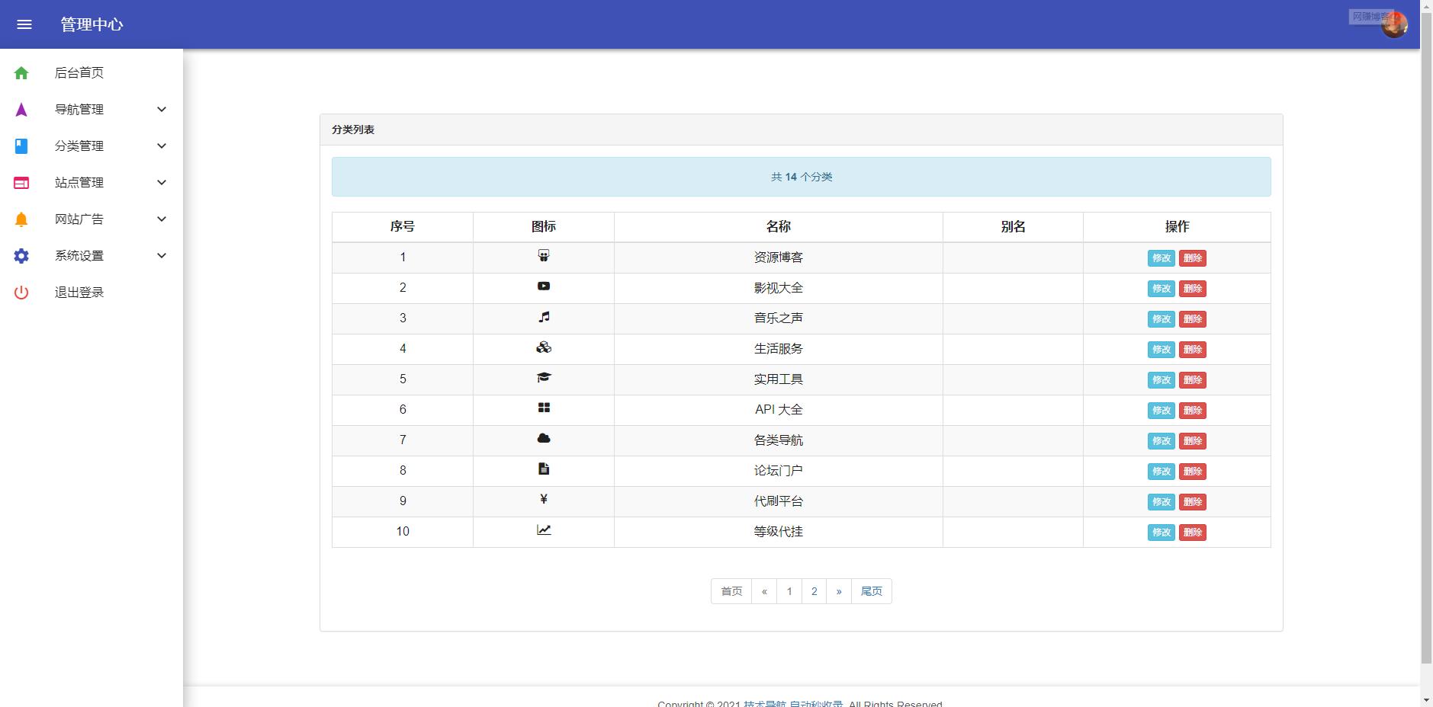Open 站点管理 menu item
The width and height of the screenshot is (1433, 707).
(x=92, y=183)
